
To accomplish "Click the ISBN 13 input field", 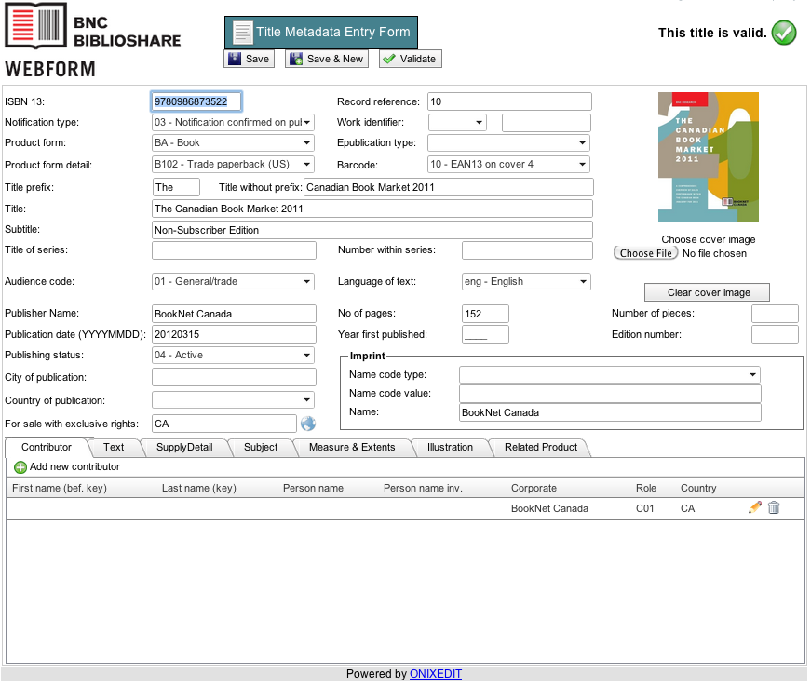I will coord(196,102).
